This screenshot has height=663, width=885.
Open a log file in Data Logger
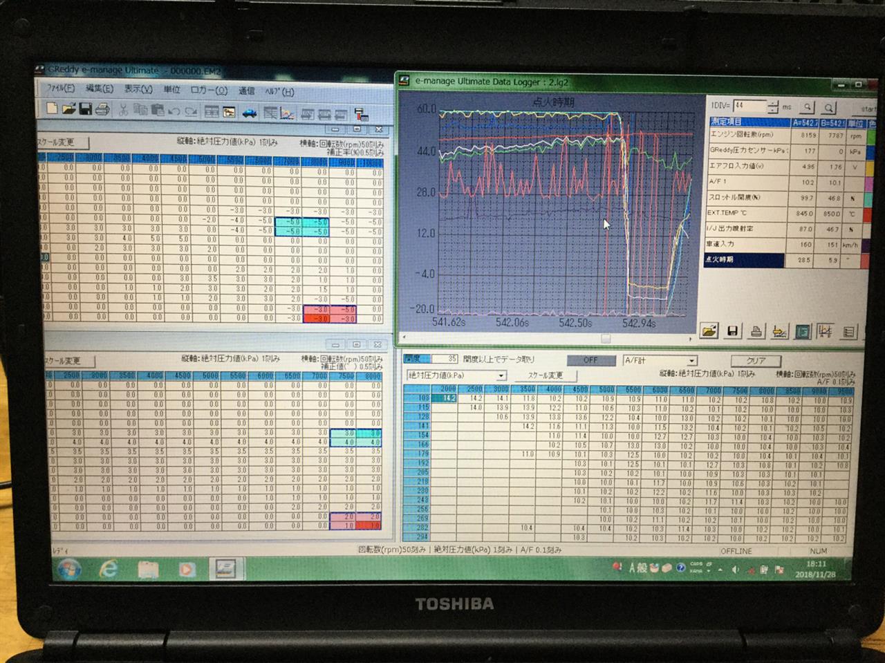pyautogui.click(x=709, y=331)
